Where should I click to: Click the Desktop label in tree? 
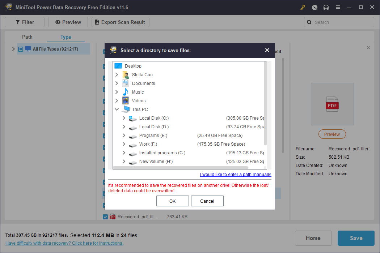point(133,66)
